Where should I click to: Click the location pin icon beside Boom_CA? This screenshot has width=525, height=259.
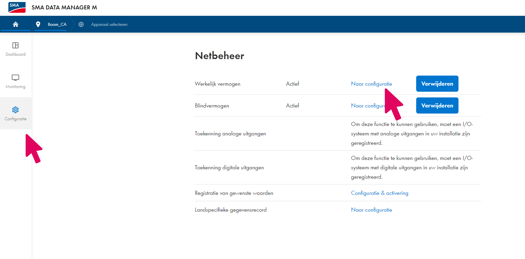pos(38,25)
